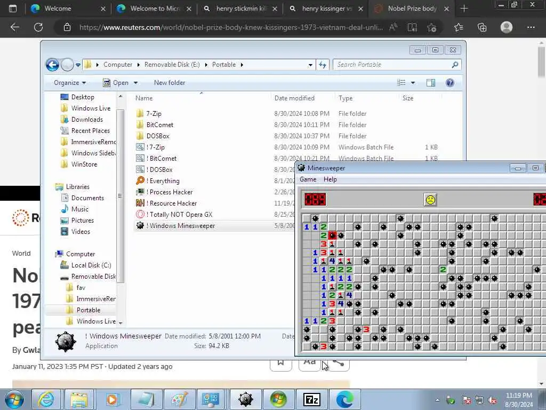Expand the arrow after Computer in breadcrumb
This screenshot has height=410, width=546.
[139, 65]
